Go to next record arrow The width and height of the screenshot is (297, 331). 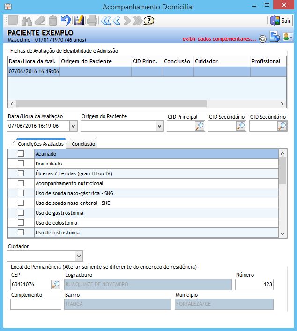click(x=127, y=21)
